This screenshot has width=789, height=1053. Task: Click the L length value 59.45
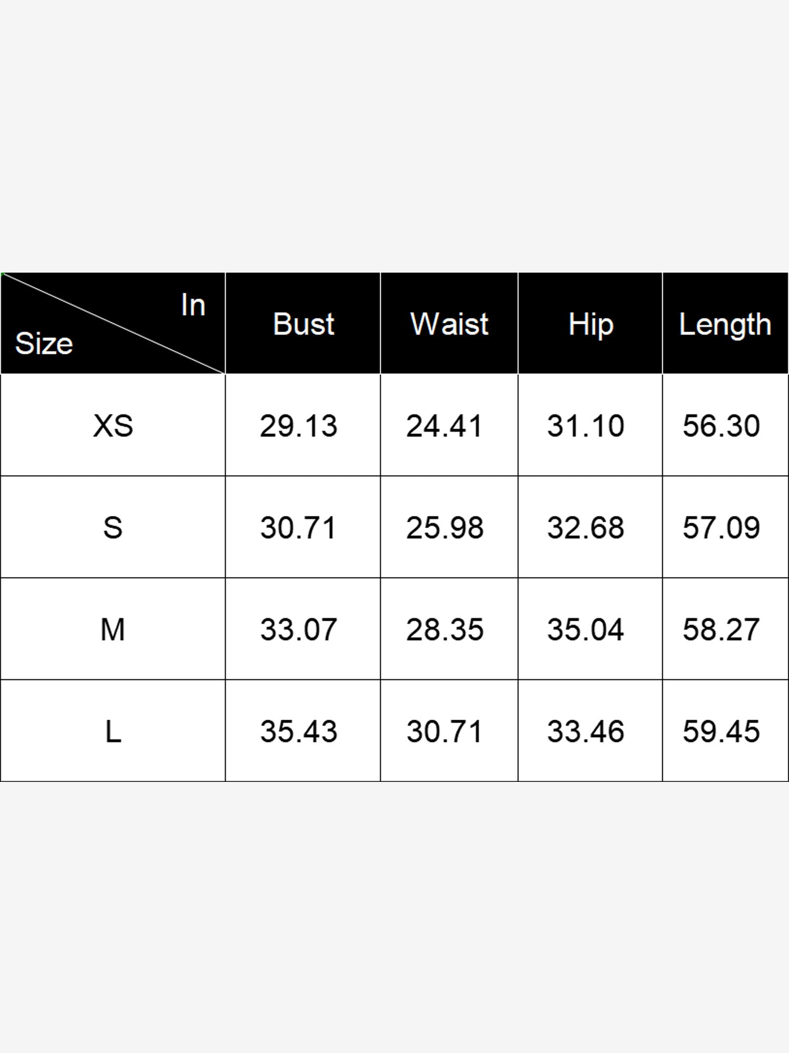[721, 731]
